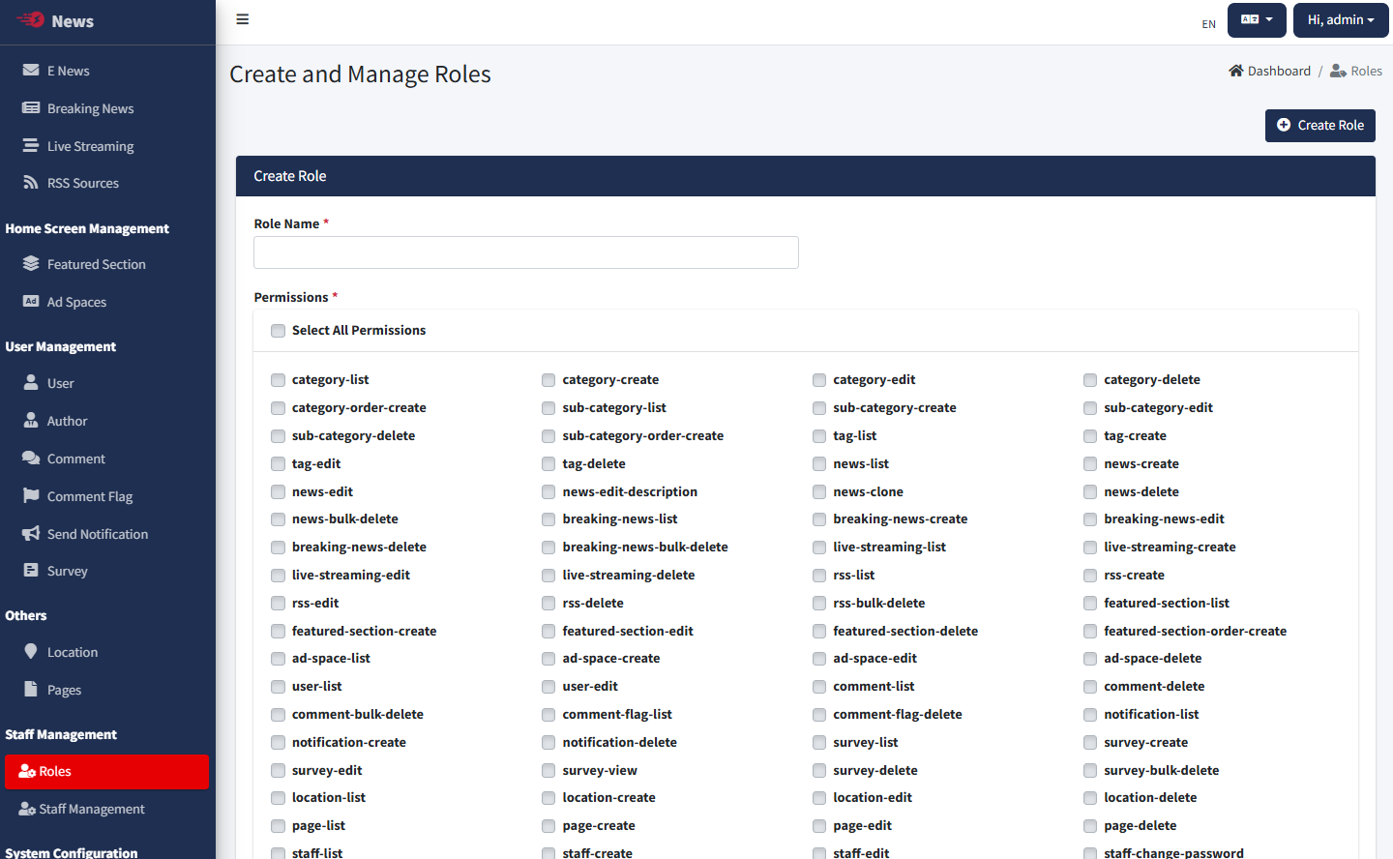Click the Comment bubbles icon

[x=31, y=458]
